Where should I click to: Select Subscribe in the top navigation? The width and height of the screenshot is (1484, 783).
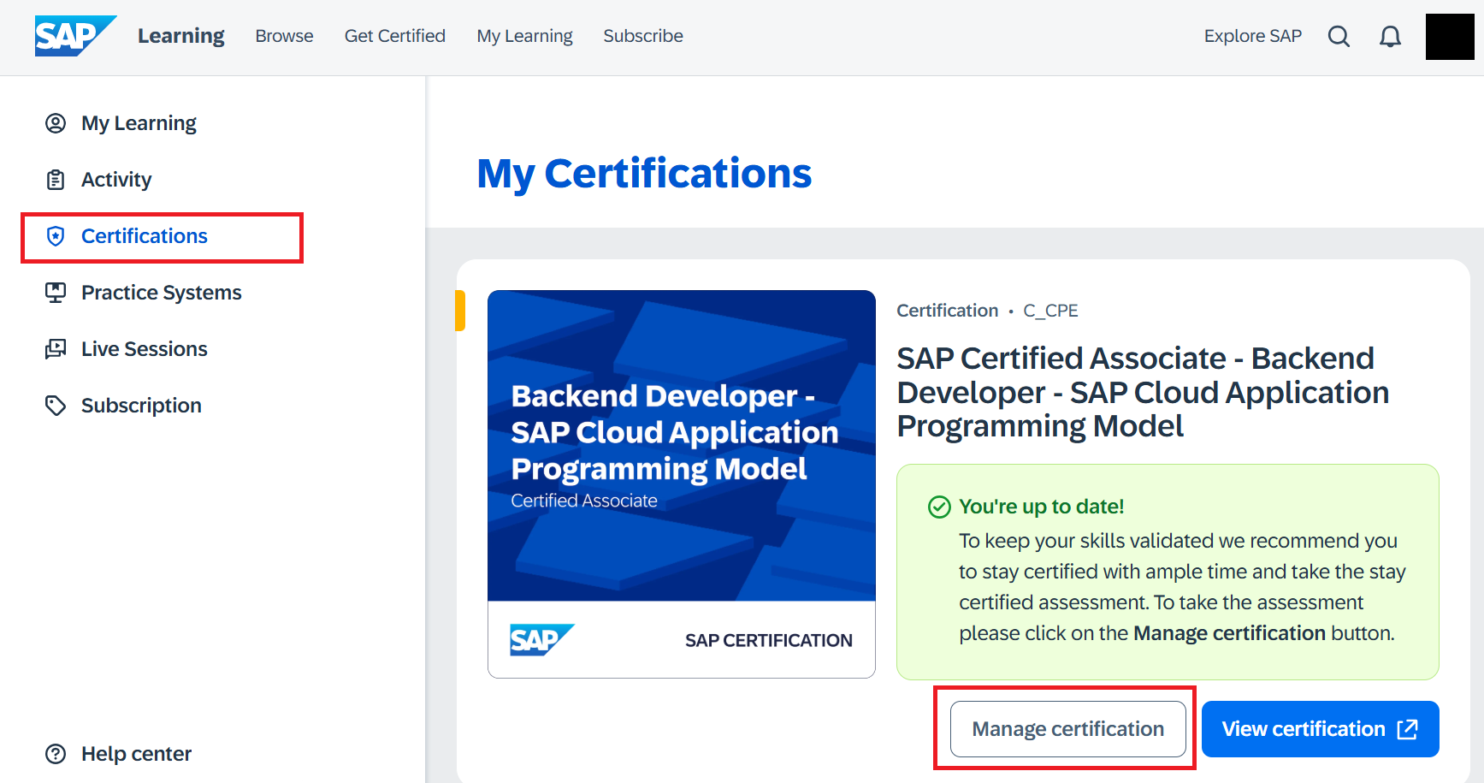point(642,36)
